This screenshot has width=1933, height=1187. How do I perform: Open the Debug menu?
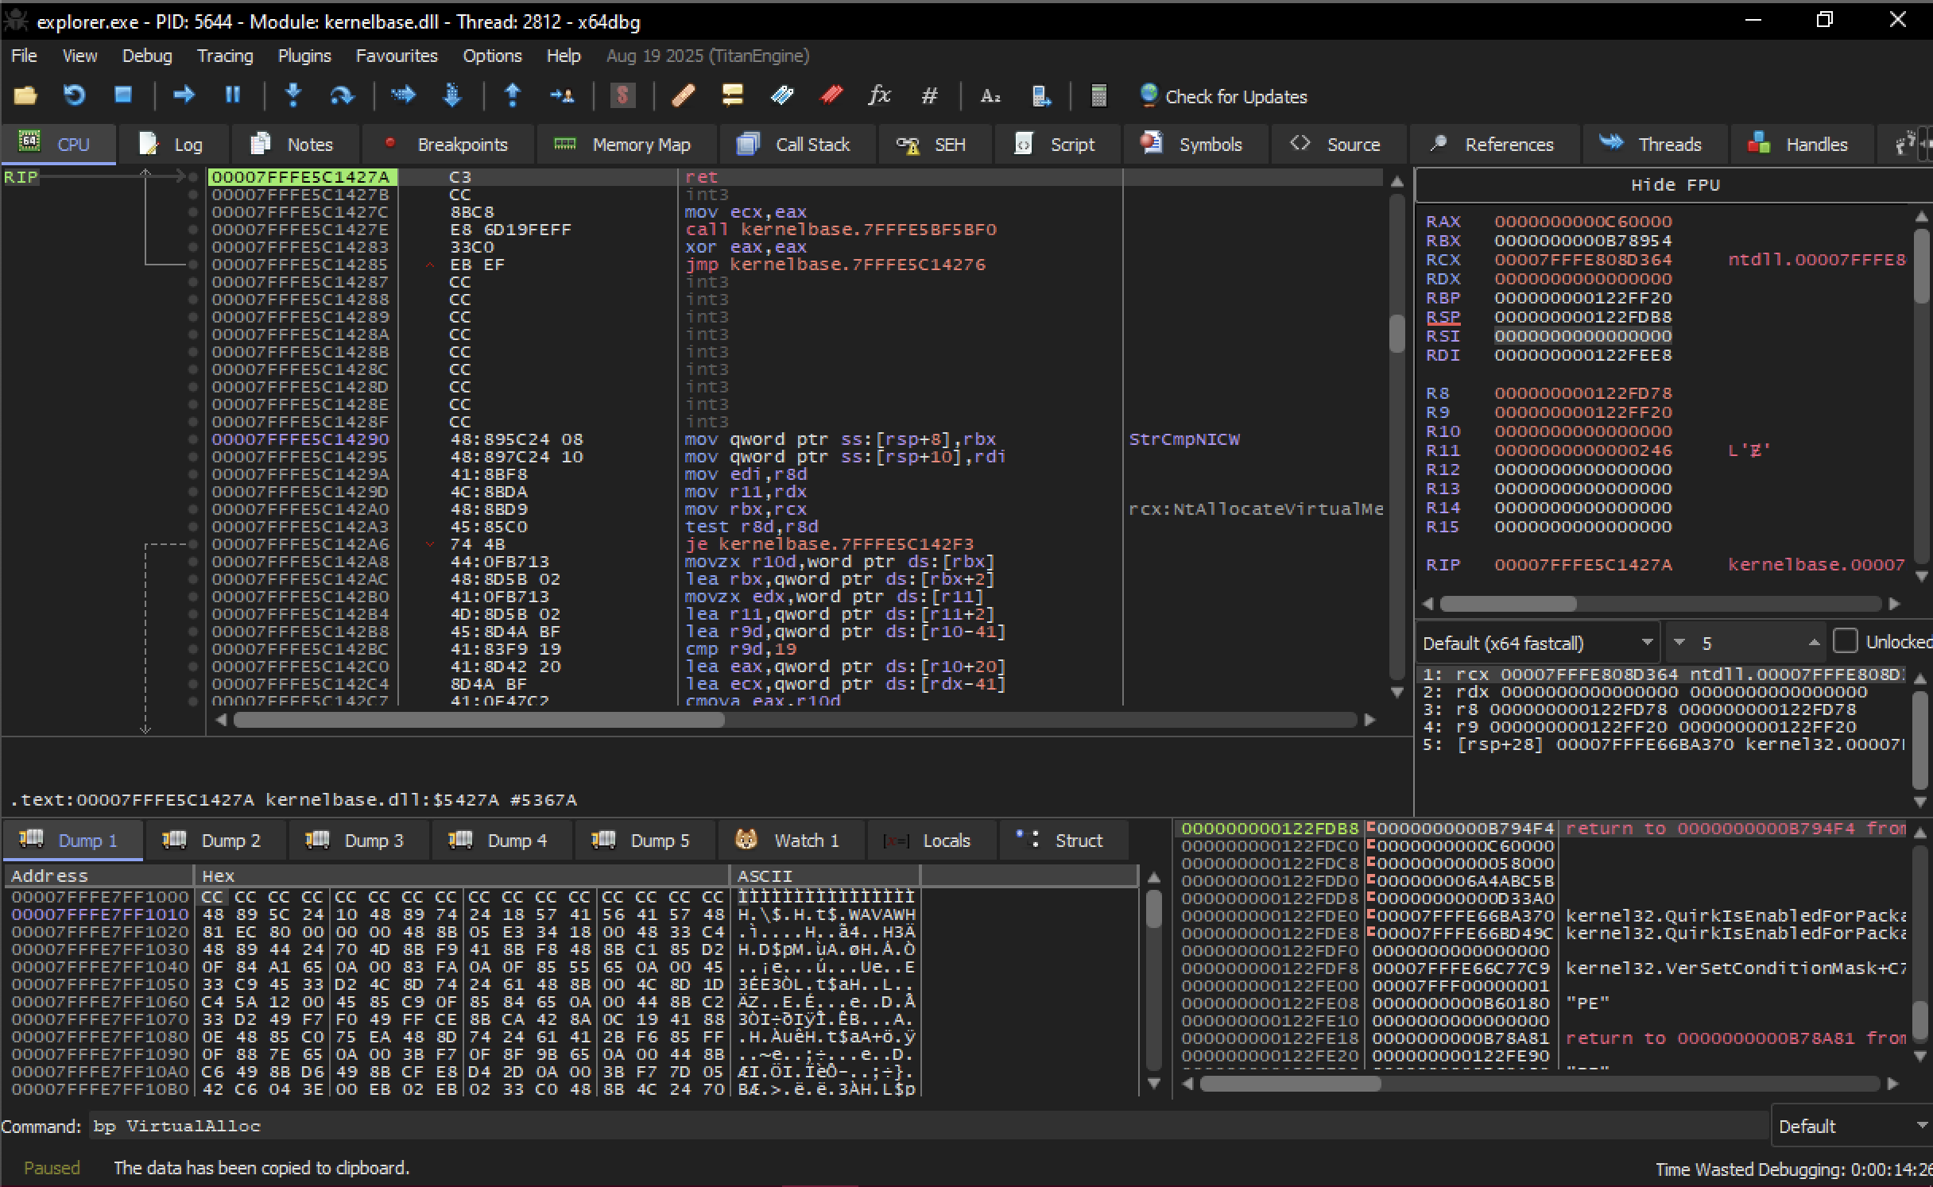click(147, 56)
